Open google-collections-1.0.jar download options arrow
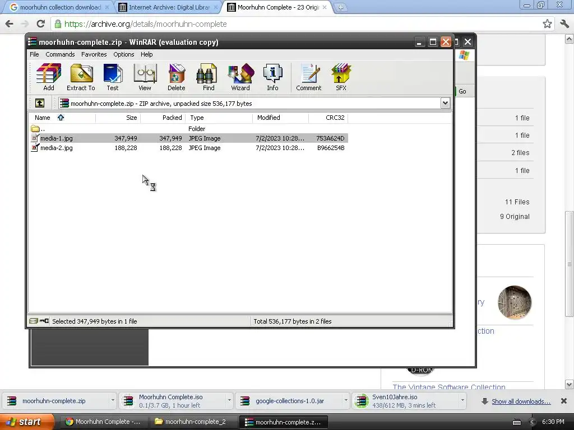This screenshot has width=574, height=430. [345, 401]
